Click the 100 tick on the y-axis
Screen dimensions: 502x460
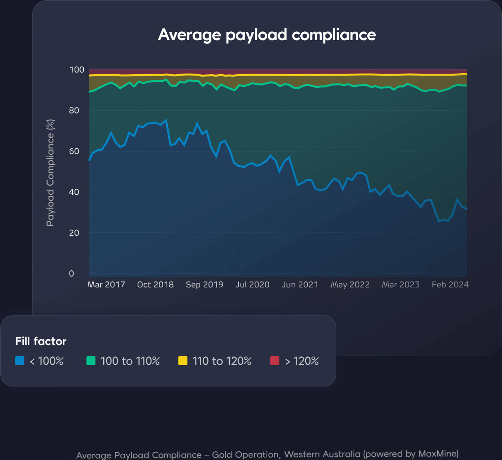coord(77,70)
